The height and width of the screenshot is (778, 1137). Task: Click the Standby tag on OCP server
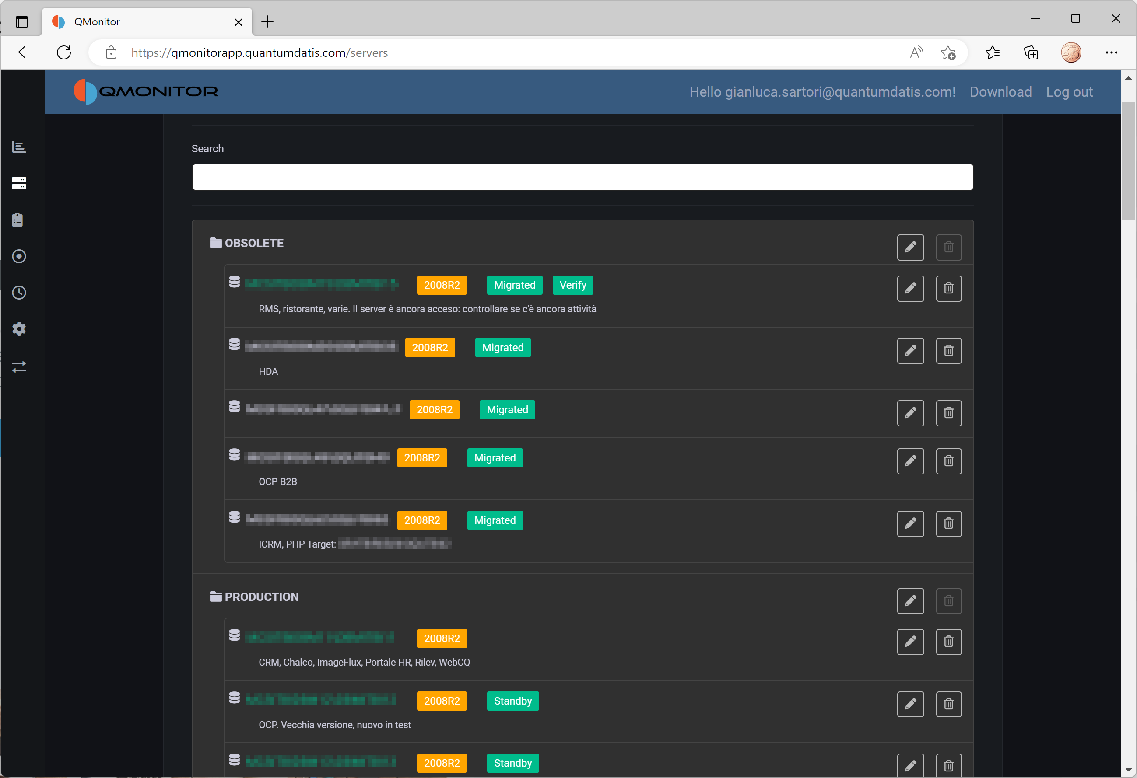(x=512, y=701)
